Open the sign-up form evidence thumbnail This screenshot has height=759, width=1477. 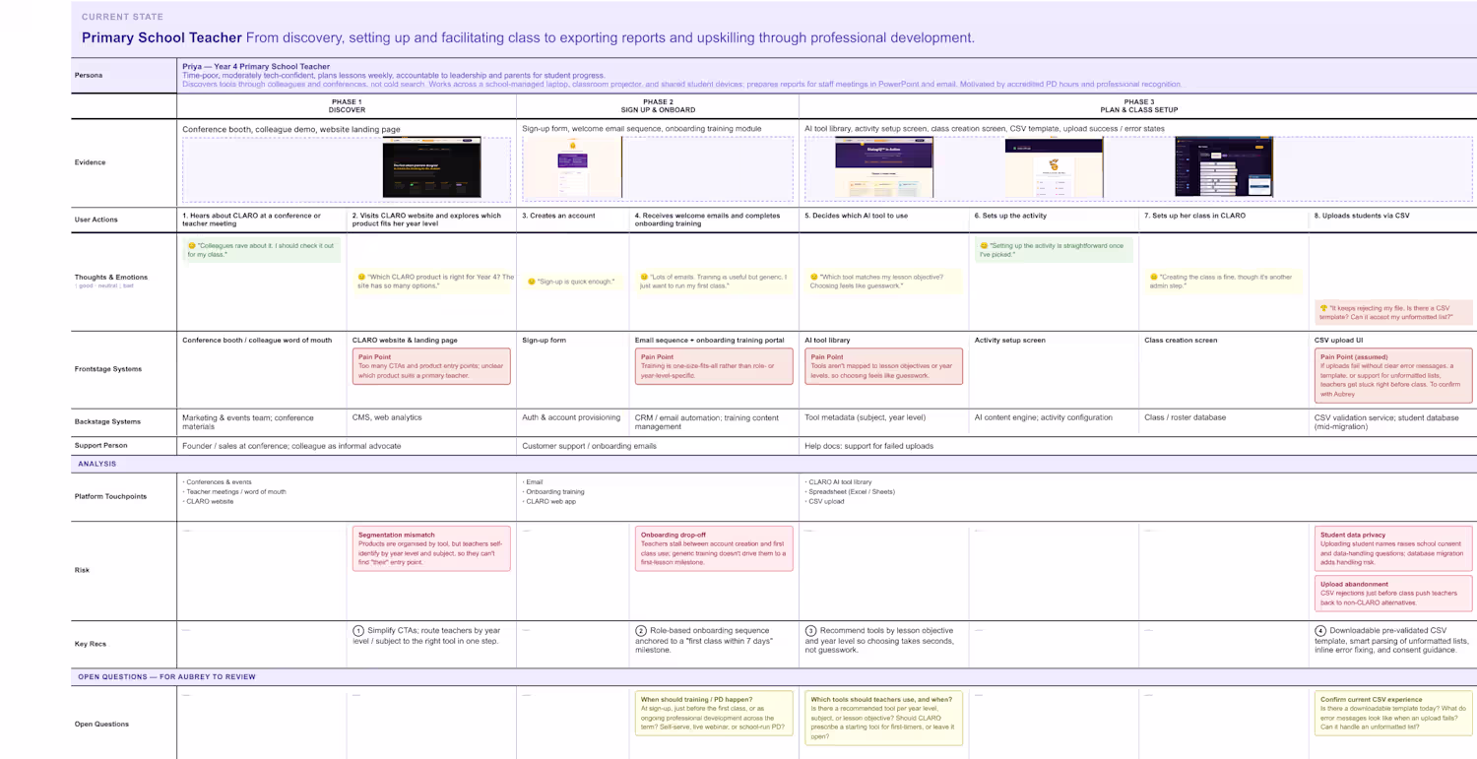coord(572,167)
